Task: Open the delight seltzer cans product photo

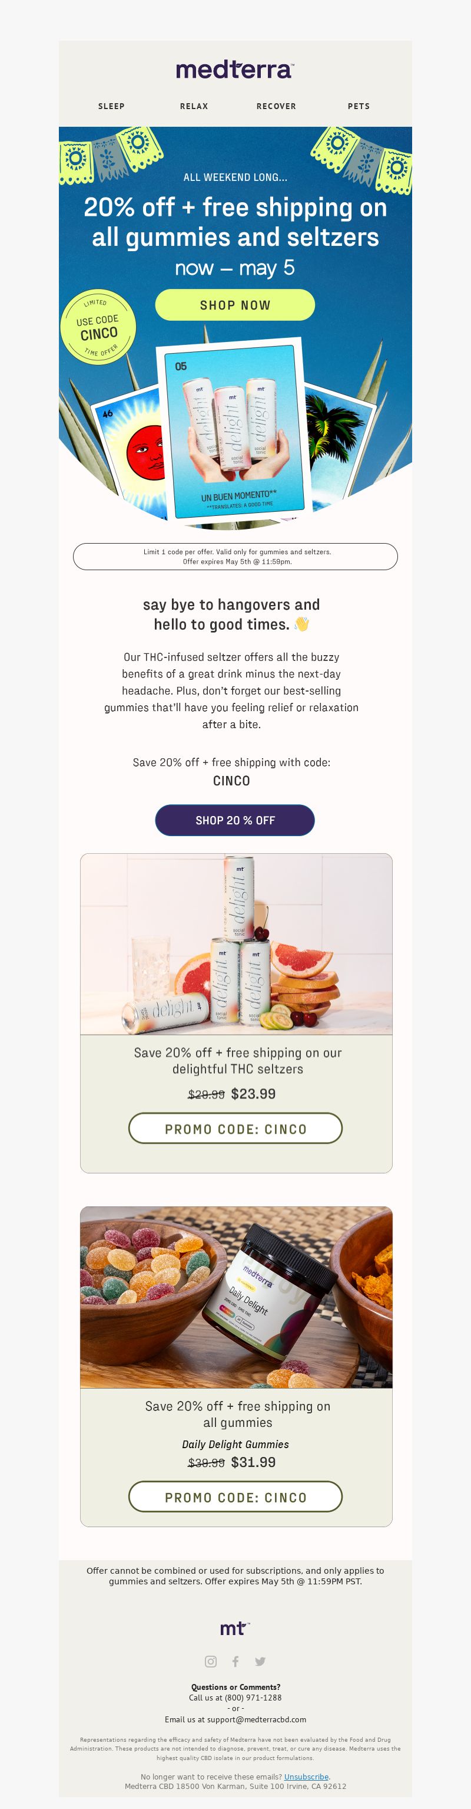Action: pyautogui.click(x=236, y=944)
